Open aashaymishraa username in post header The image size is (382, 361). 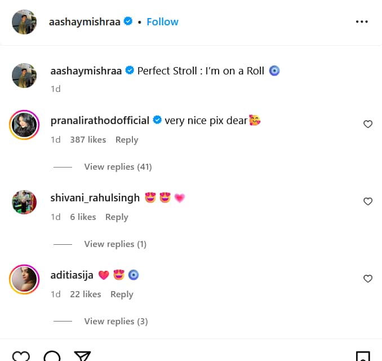(x=86, y=22)
